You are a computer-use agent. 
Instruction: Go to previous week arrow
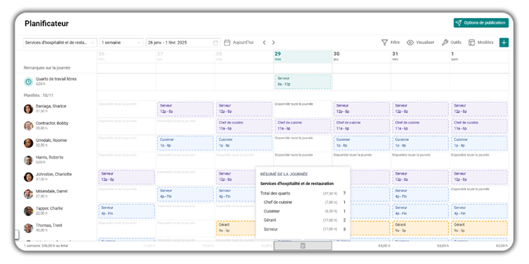click(x=264, y=43)
